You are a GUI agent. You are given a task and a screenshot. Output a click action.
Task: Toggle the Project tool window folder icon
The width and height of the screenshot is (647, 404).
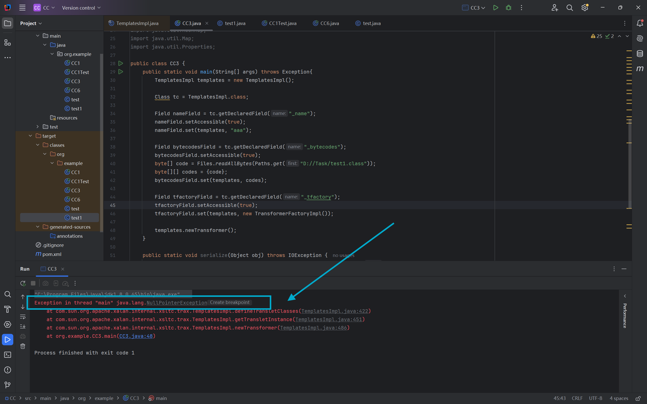(x=8, y=23)
